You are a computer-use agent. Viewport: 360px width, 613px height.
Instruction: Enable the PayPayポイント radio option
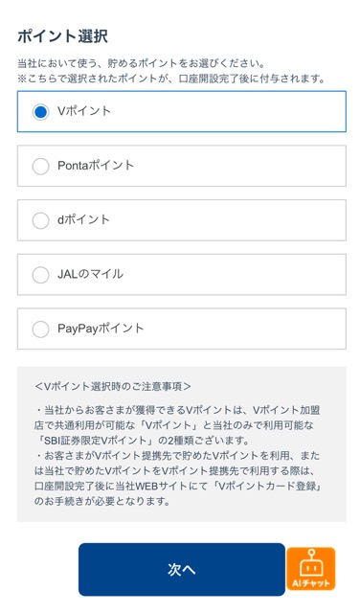[40, 329]
